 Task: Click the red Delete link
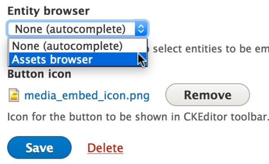105,148
